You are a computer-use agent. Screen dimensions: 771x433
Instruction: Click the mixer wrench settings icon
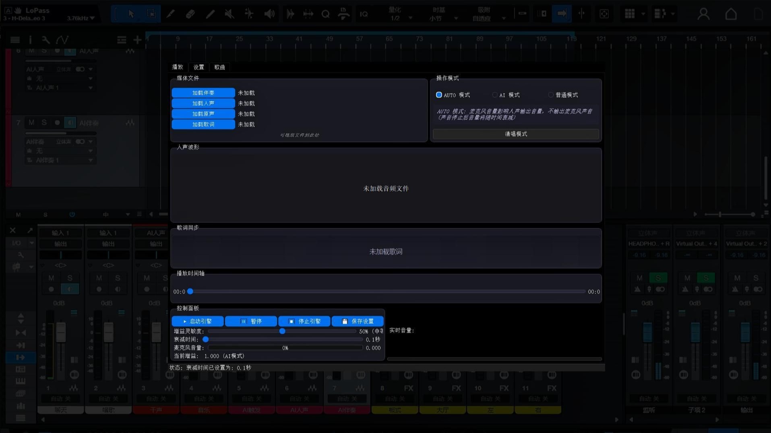coord(20,255)
